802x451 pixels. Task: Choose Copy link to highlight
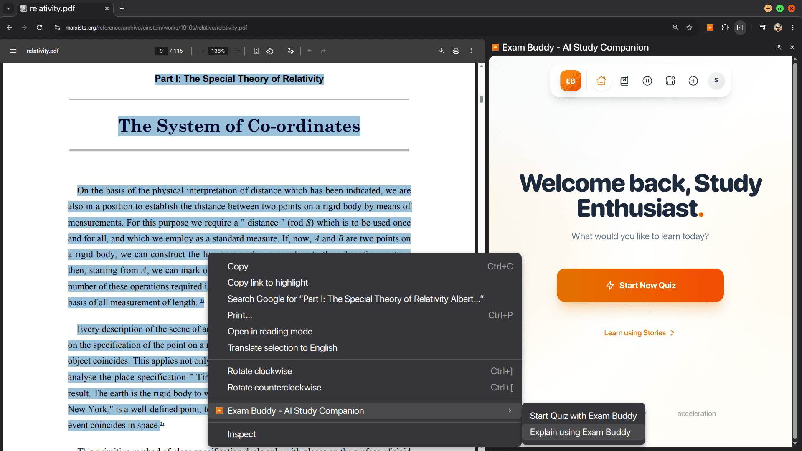coord(267,283)
